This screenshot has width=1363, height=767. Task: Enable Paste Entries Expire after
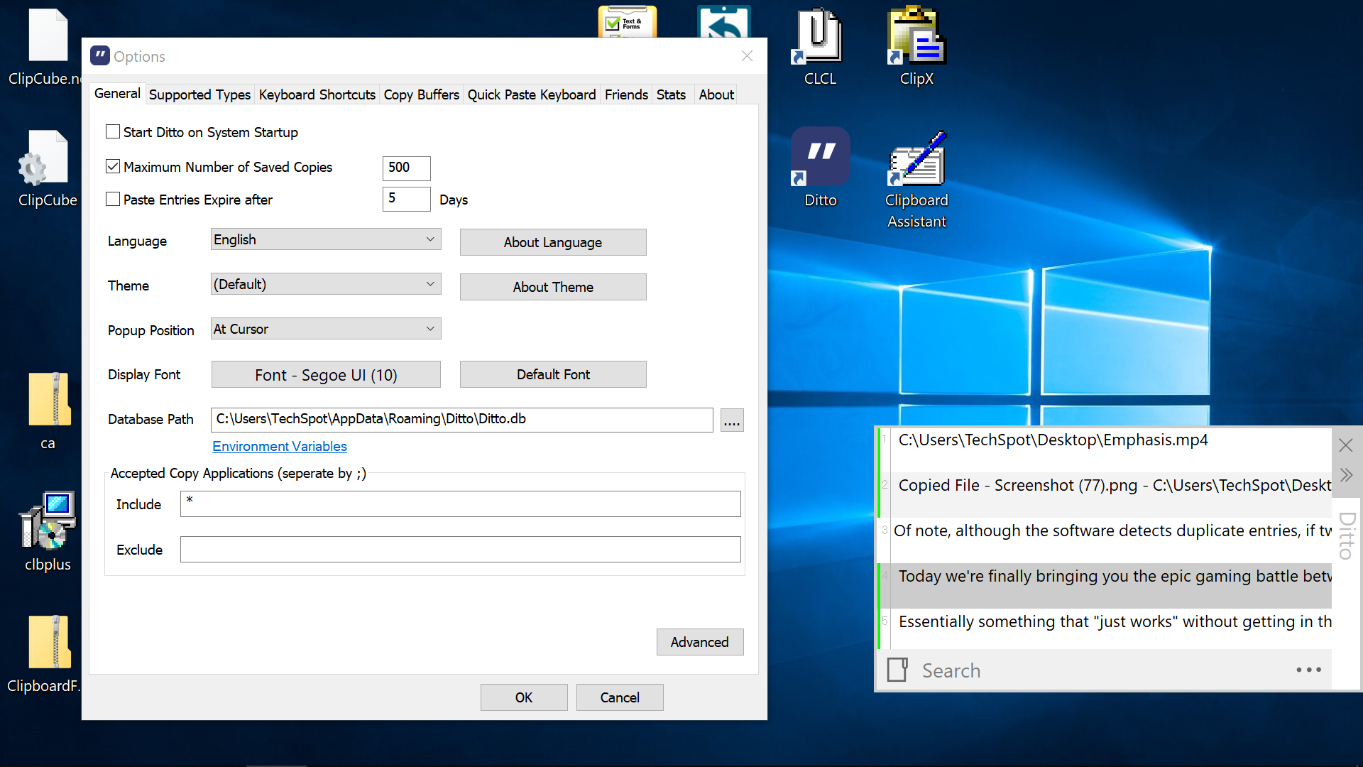click(x=111, y=200)
